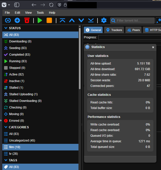Image resolution: width=161 pixels, height=170 pixels.
Task: Click the Connected peers value 47
Action: tap(148, 86)
